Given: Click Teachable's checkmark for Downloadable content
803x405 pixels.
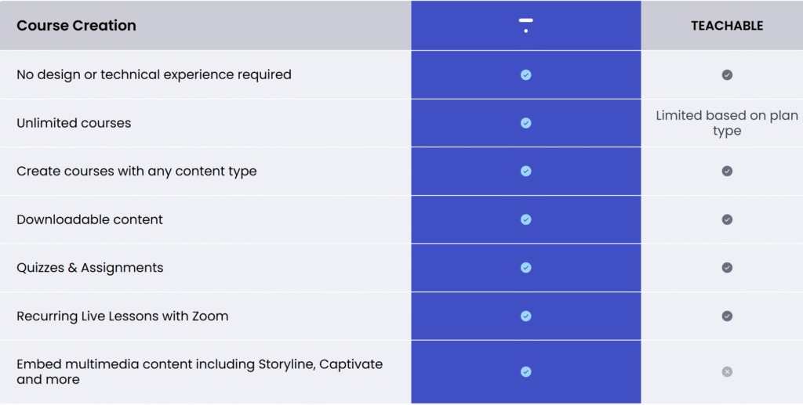Looking at the screenshot, I should point(727,220).
